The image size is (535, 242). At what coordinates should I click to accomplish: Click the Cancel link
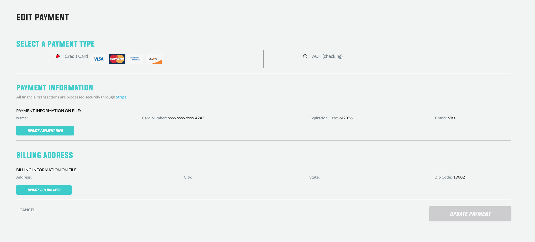tap(27, 210)
